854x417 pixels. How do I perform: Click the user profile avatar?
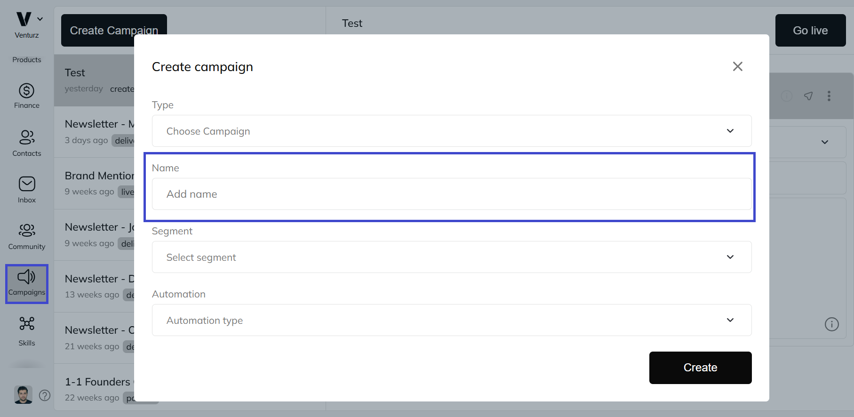(x=23, y=395)
